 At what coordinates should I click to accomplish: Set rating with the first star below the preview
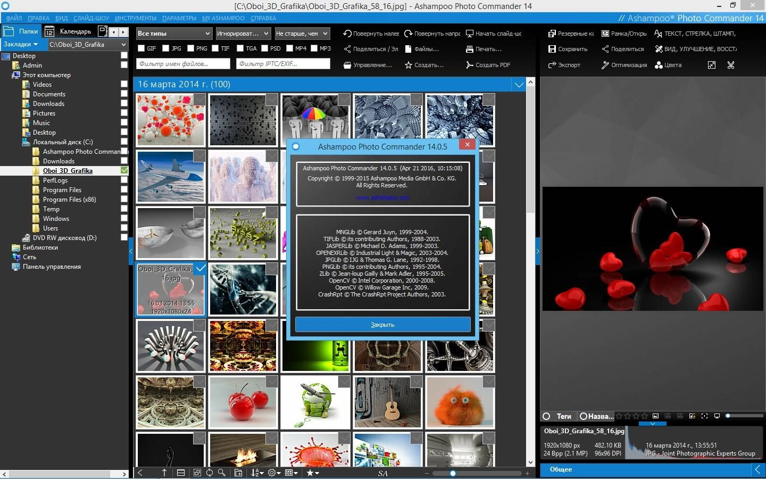pyautogui.click(x=619, y=416)
